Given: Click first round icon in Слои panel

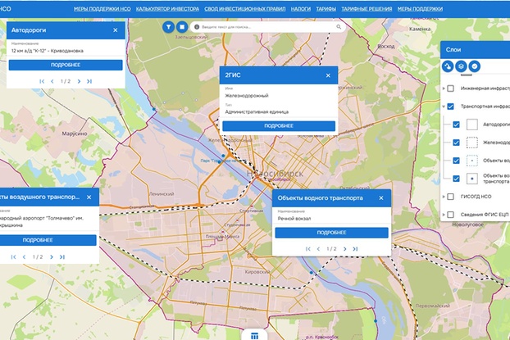Looking at the screenshot, I should (448, 66).
